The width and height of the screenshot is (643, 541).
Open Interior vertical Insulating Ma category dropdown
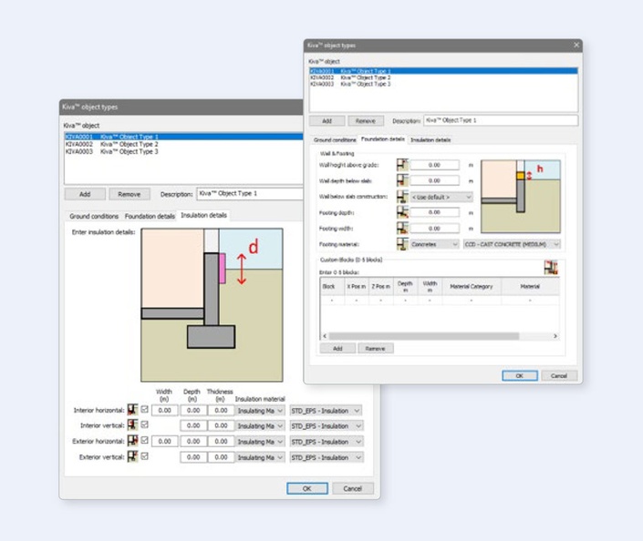tap(260, 426)
